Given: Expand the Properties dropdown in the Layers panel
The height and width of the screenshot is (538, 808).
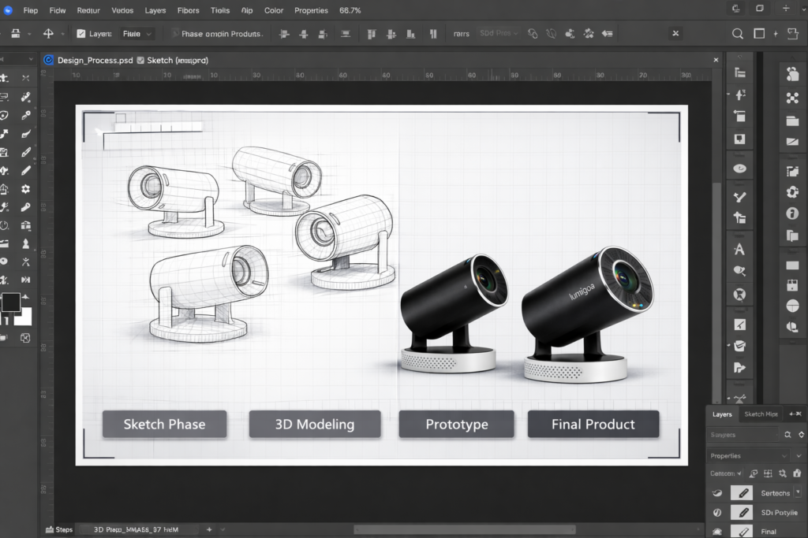Looking at the screenshot, I should (784, 456).
